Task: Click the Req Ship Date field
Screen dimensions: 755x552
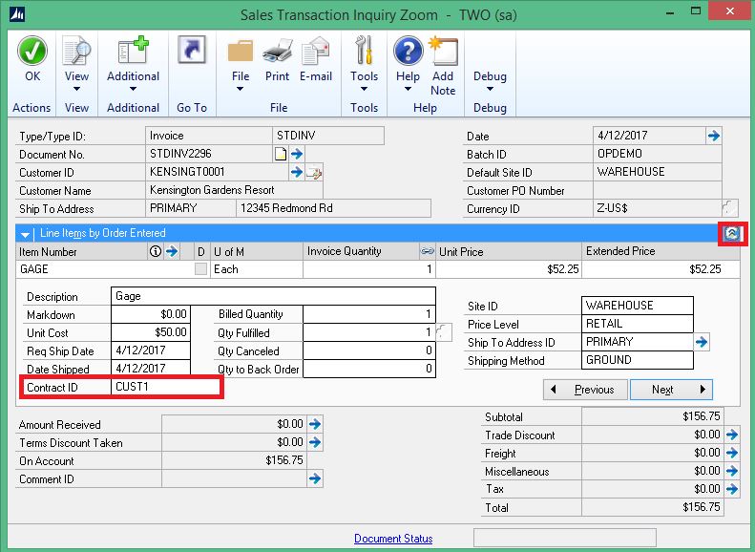Action: [151, 350]
